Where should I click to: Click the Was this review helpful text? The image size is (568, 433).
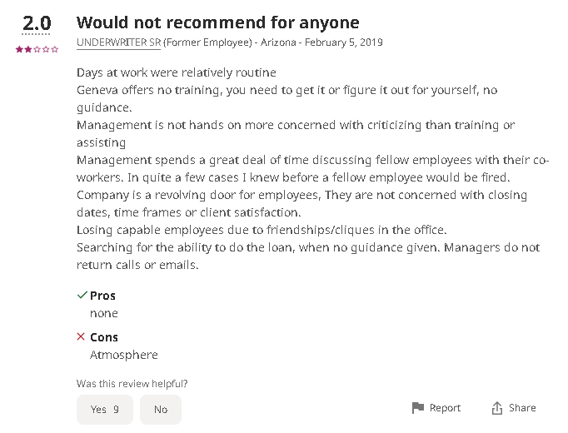[x=132, y=383]
